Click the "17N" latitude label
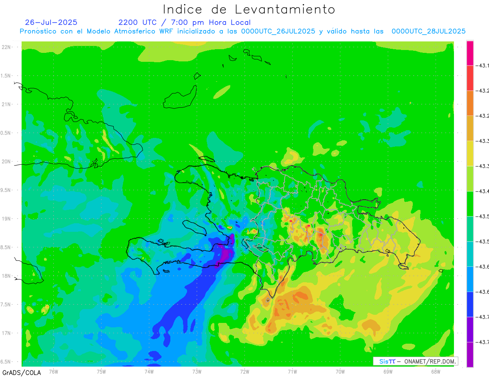The image size is (489, 377). click(7, 333)
